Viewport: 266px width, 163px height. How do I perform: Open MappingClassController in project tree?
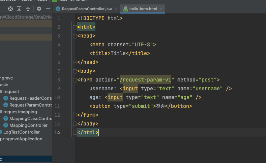click(31, 119)
